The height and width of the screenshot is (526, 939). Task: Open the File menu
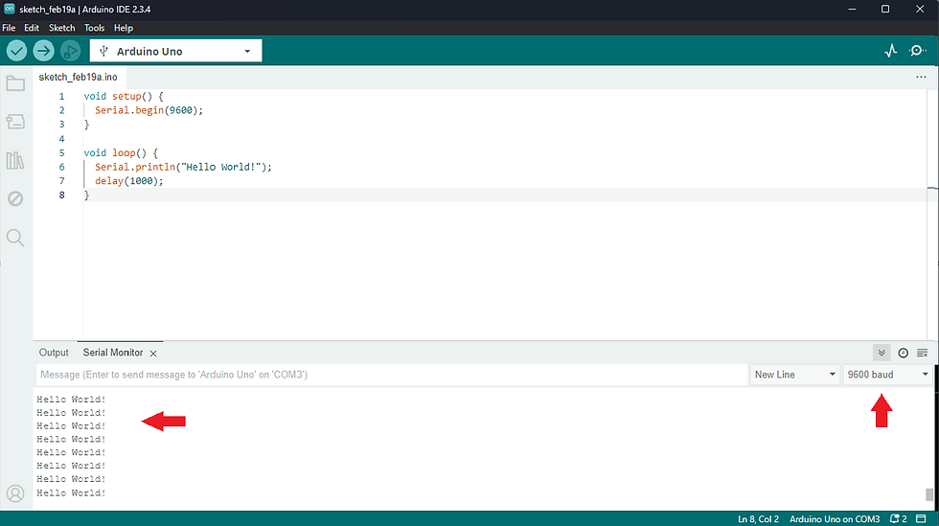9,28
